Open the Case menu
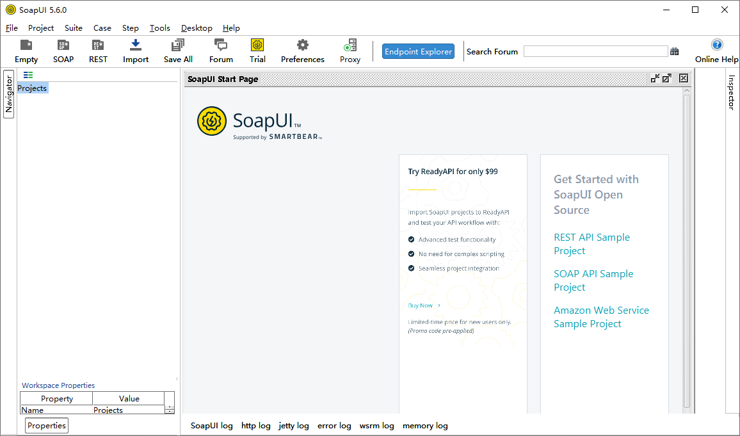The image size is (740, 436). (x=102, y=28)
